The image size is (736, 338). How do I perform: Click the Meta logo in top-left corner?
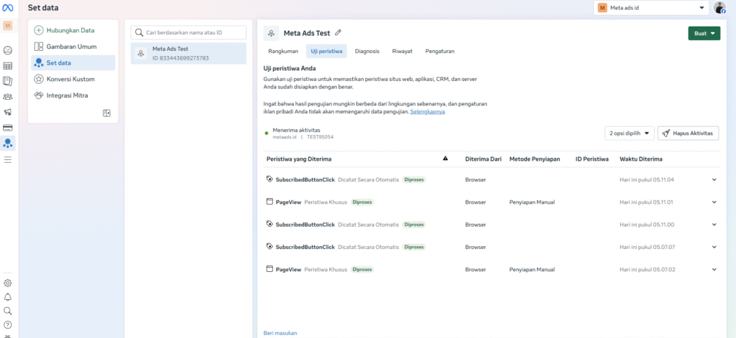point(9,8)
